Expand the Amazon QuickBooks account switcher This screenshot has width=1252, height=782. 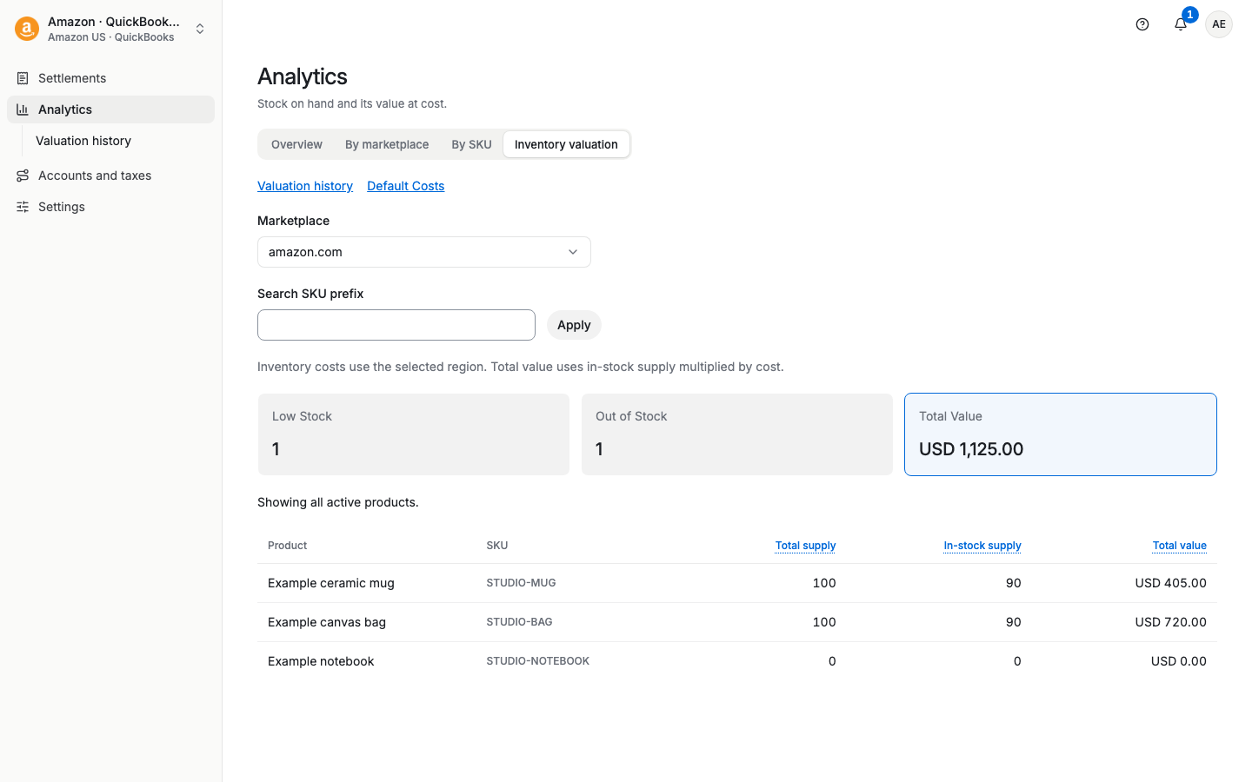click(111, 29)
